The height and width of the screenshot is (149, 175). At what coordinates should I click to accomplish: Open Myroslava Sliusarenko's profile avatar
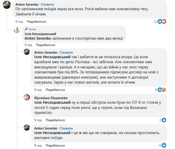point(27,97)
